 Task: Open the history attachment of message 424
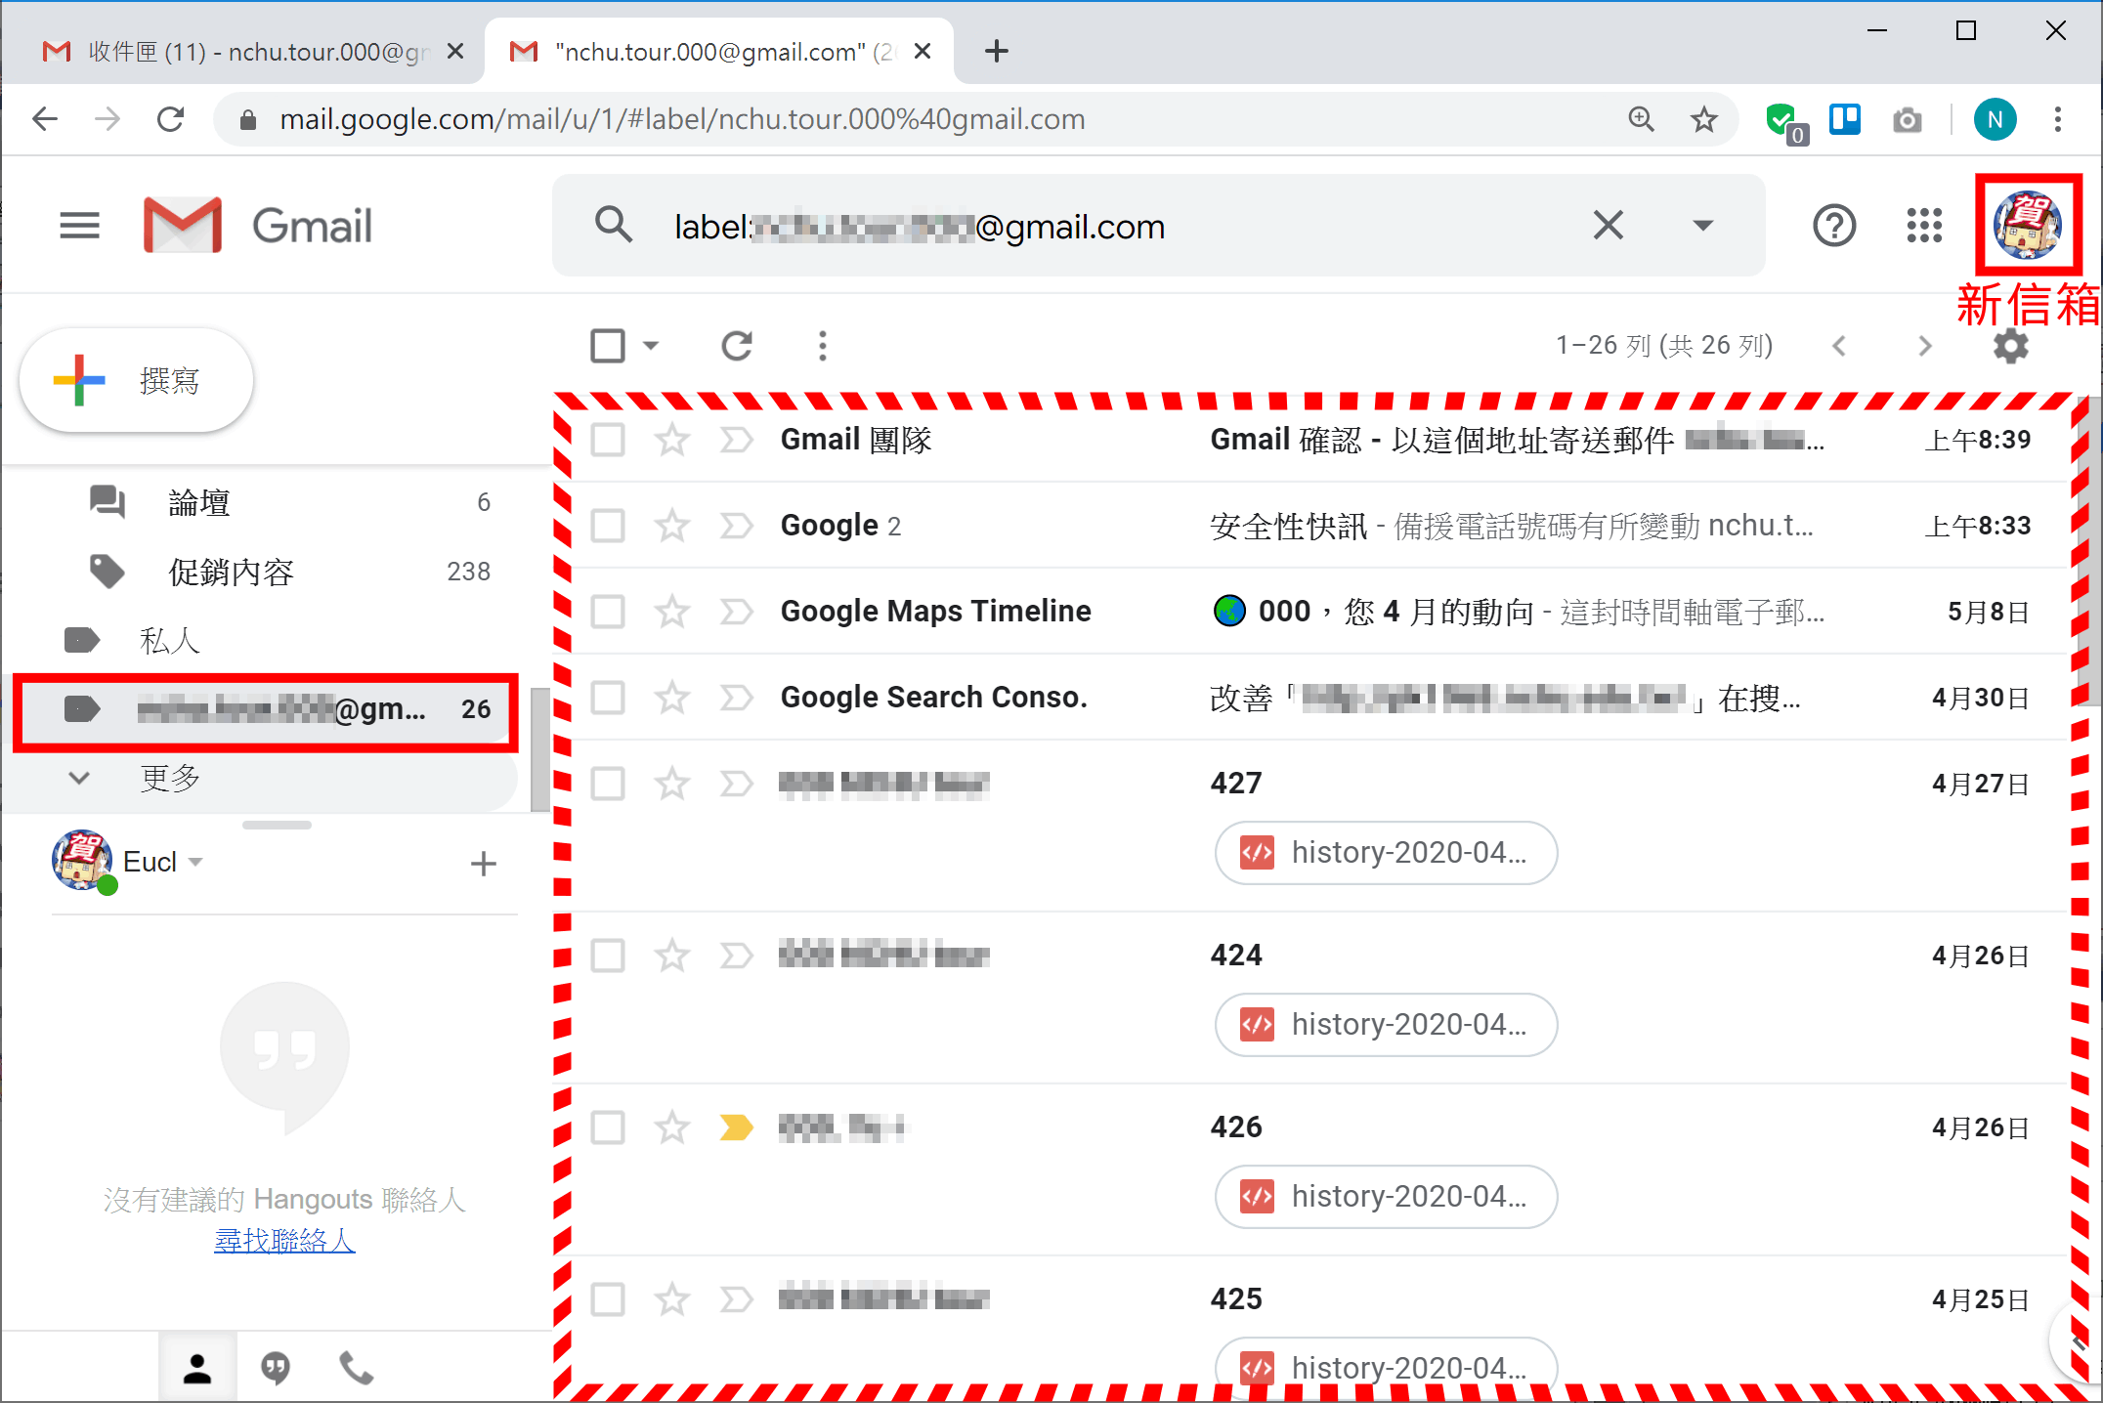click(x=1386, y=1024)
